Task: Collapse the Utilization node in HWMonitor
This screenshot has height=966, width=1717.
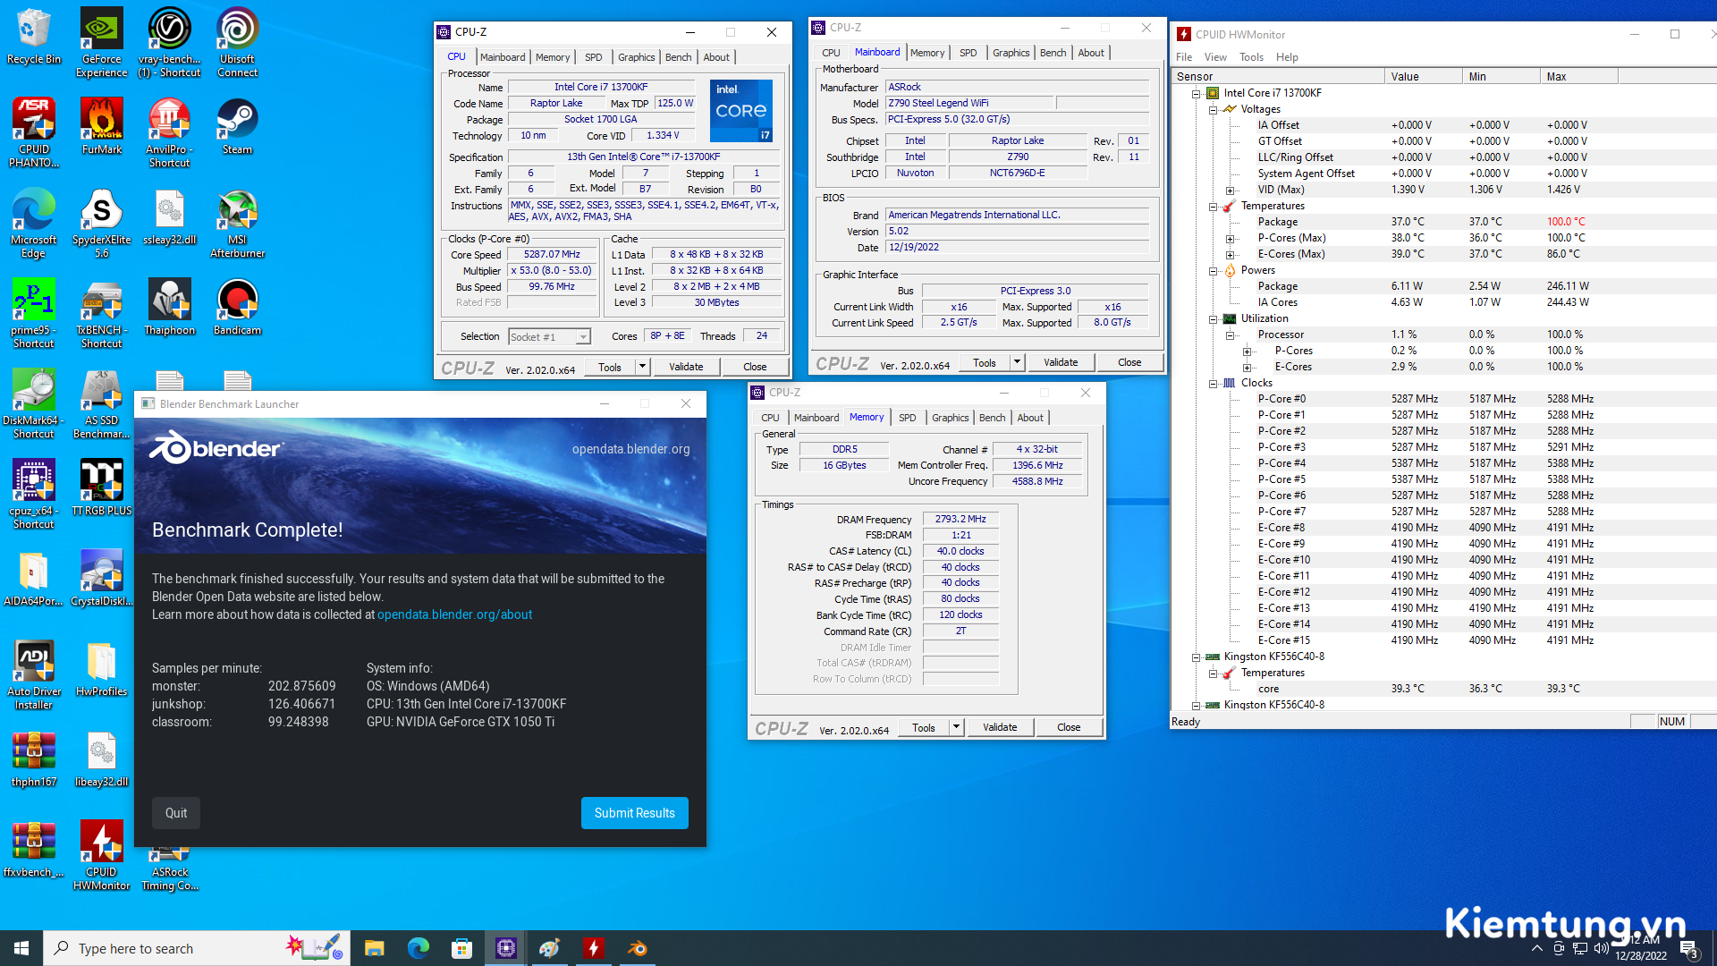Action: coord(1213,318)
